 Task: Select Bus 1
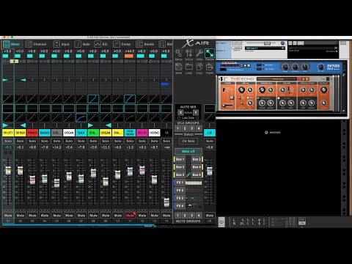(x=180, y=159)
